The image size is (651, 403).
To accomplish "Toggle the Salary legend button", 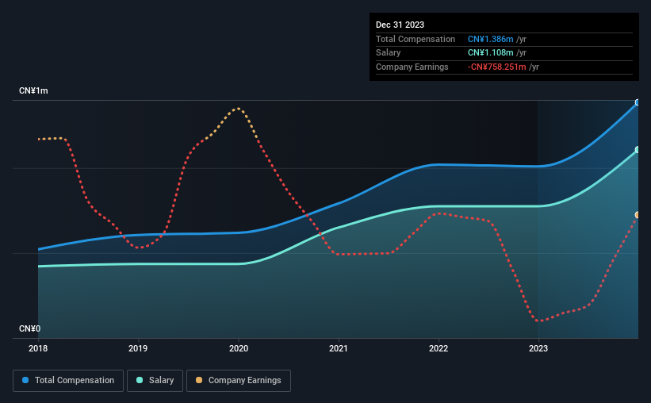I will (155, 381).
